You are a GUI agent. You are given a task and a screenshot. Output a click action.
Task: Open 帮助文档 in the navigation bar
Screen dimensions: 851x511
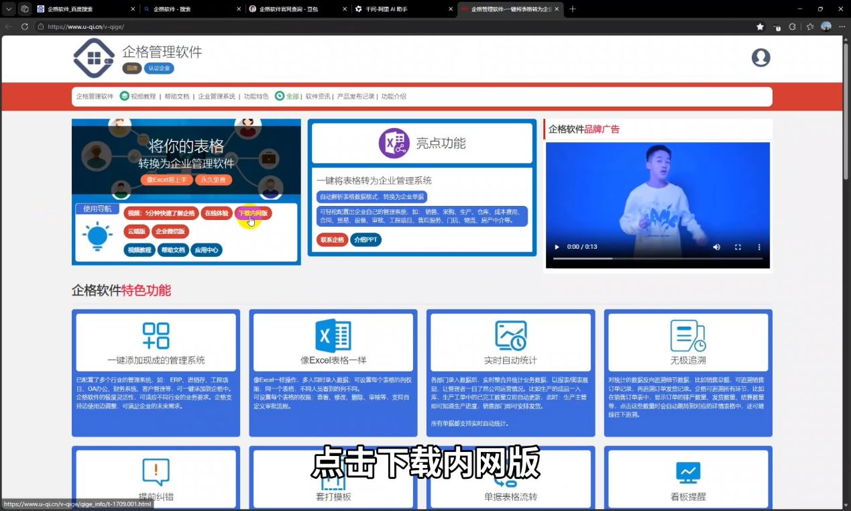177,97
